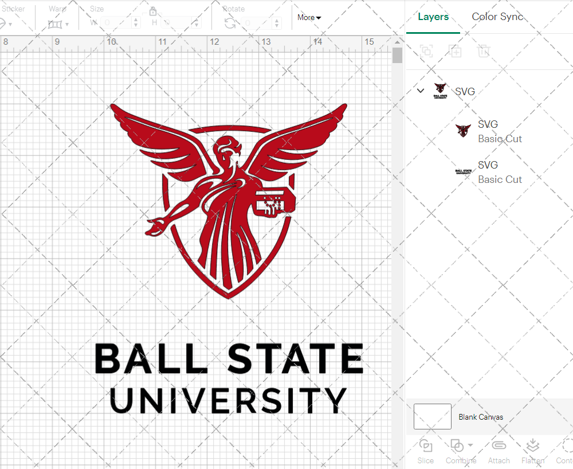573x469 pixels.
Task: Click the Rotate icon
Action: click(230, 24)
